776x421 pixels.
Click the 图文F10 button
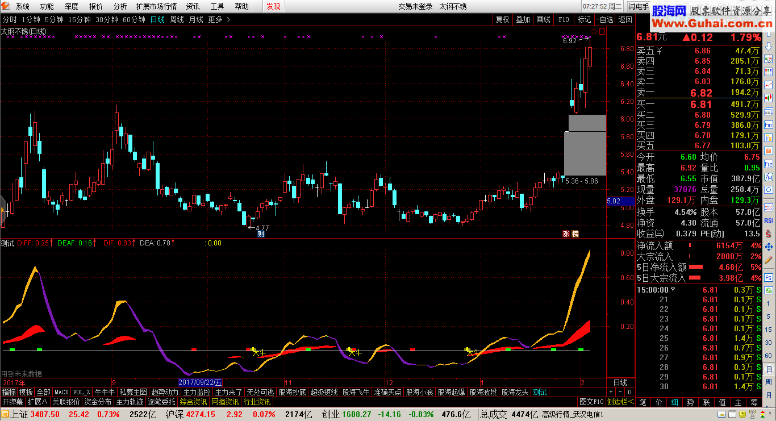click(x=591, y=402)
